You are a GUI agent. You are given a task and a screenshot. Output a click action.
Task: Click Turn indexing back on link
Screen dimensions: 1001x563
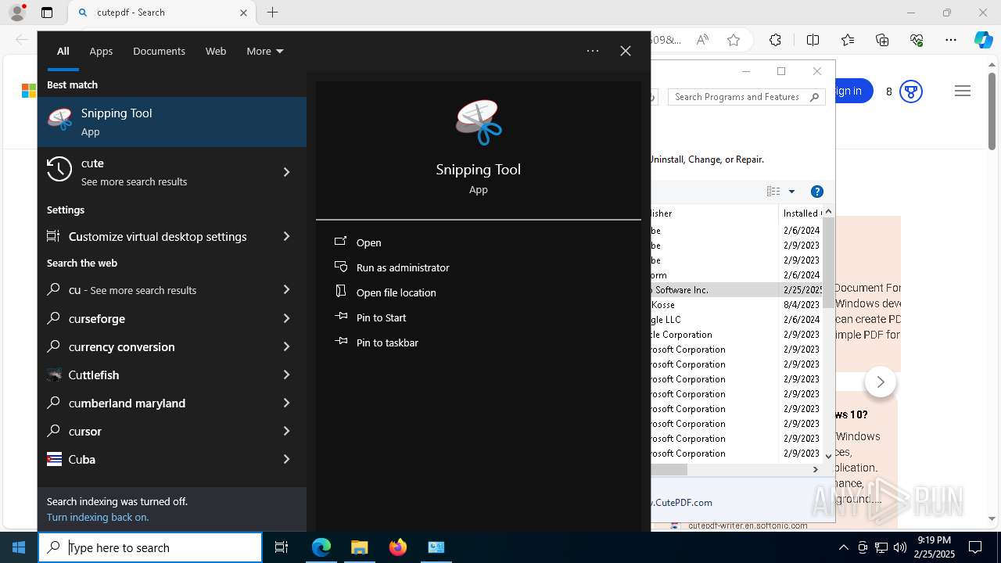coord(98,517)
